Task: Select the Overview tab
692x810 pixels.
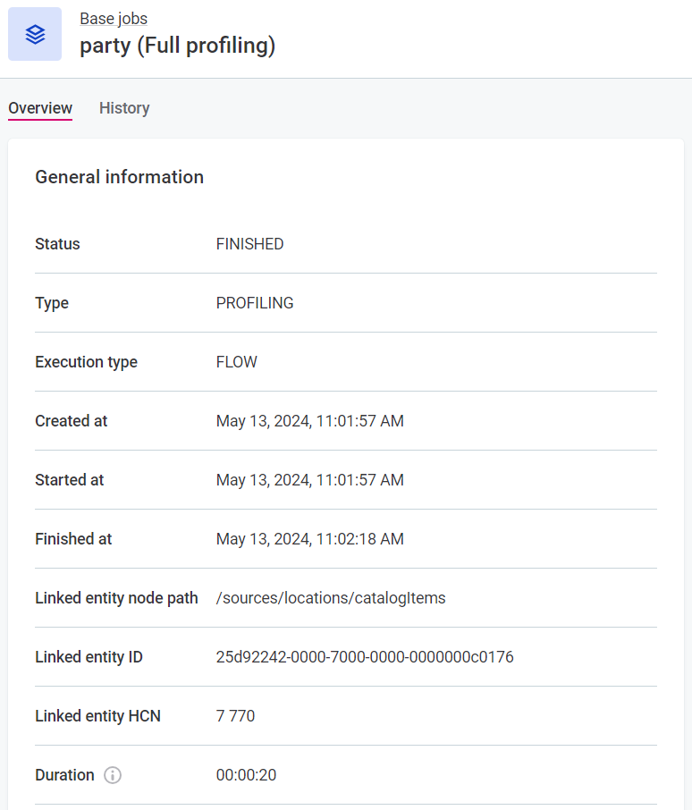Action: 39,107
